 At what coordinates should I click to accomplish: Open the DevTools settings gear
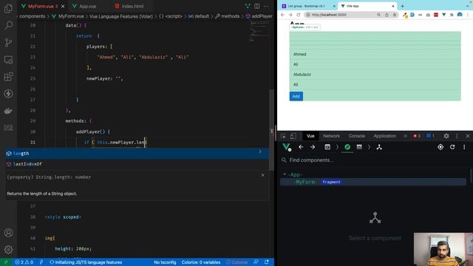(446, 136)
